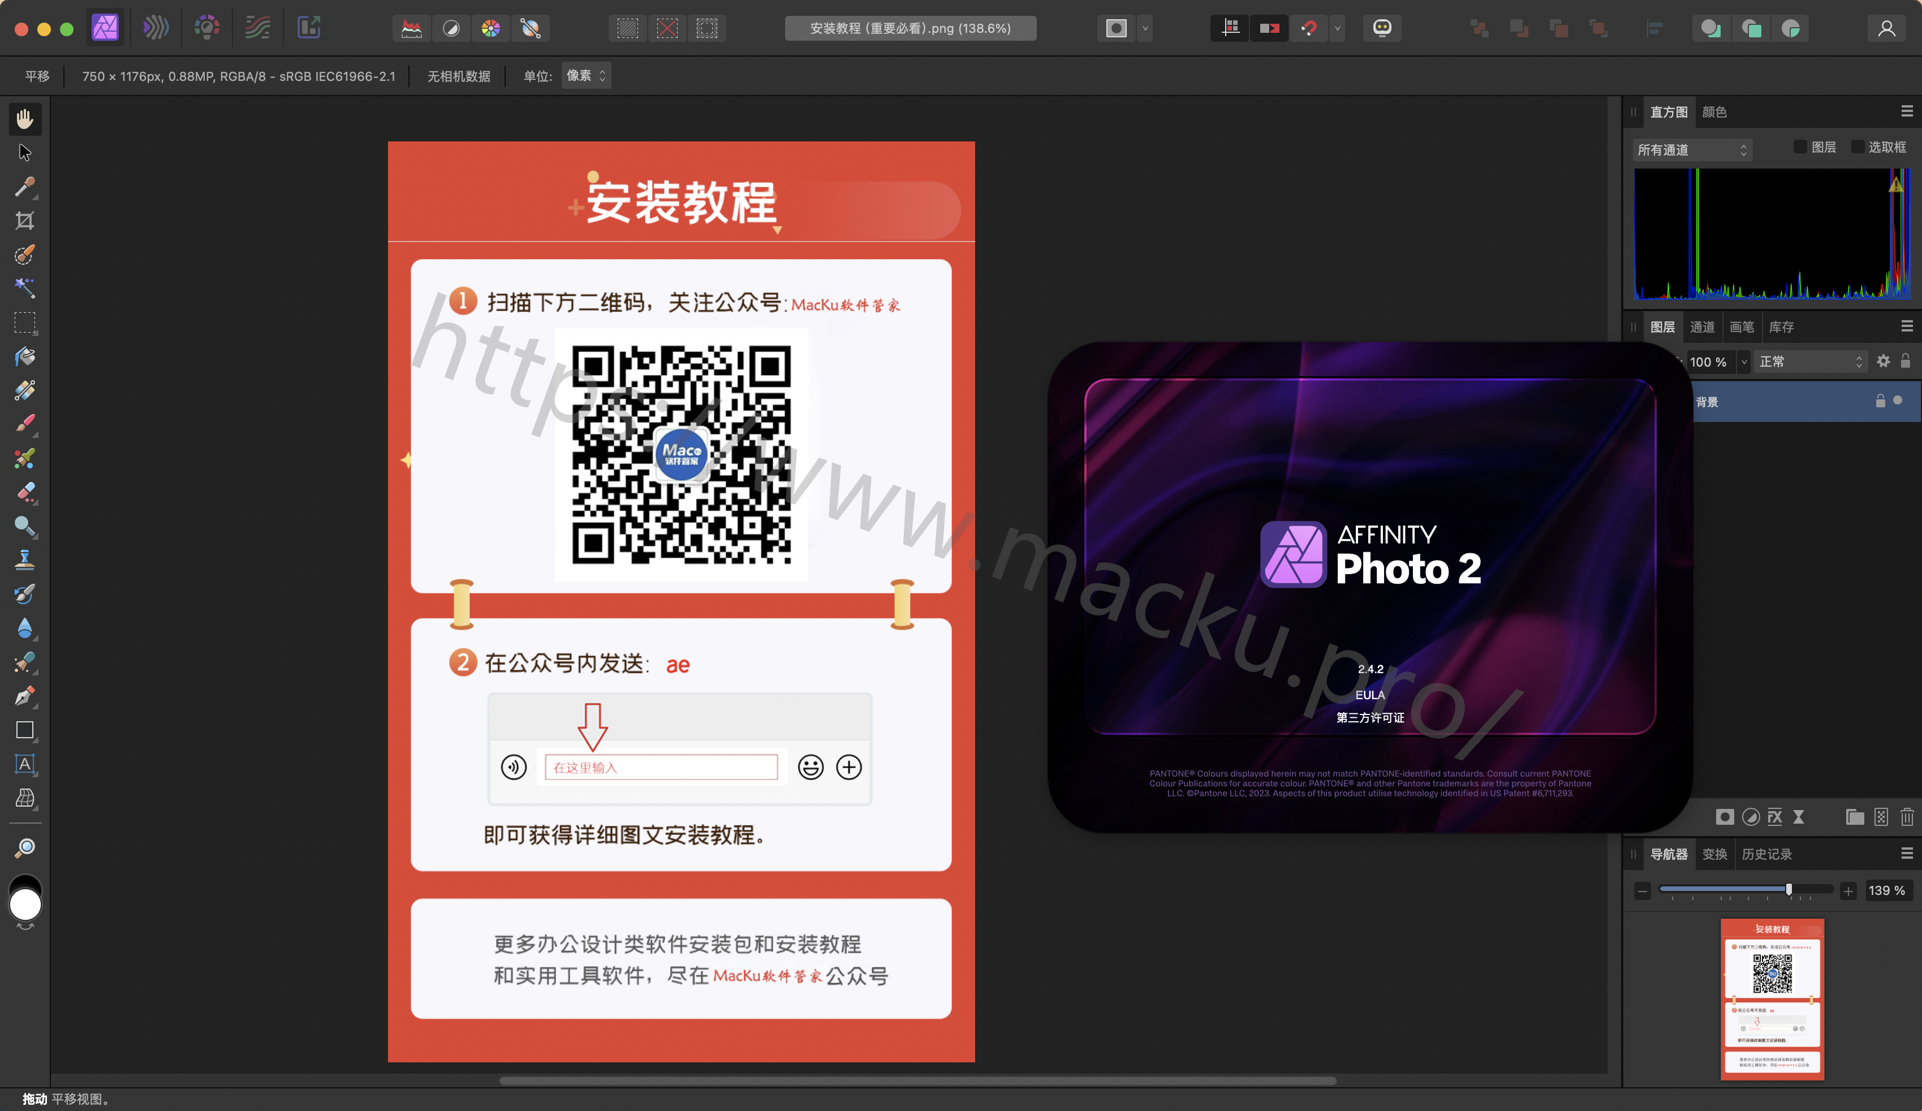The height and width of the screenshot is (1111, 1922).
Task: Click the Select All toolbar icon
Action: [x=628, y=29]
